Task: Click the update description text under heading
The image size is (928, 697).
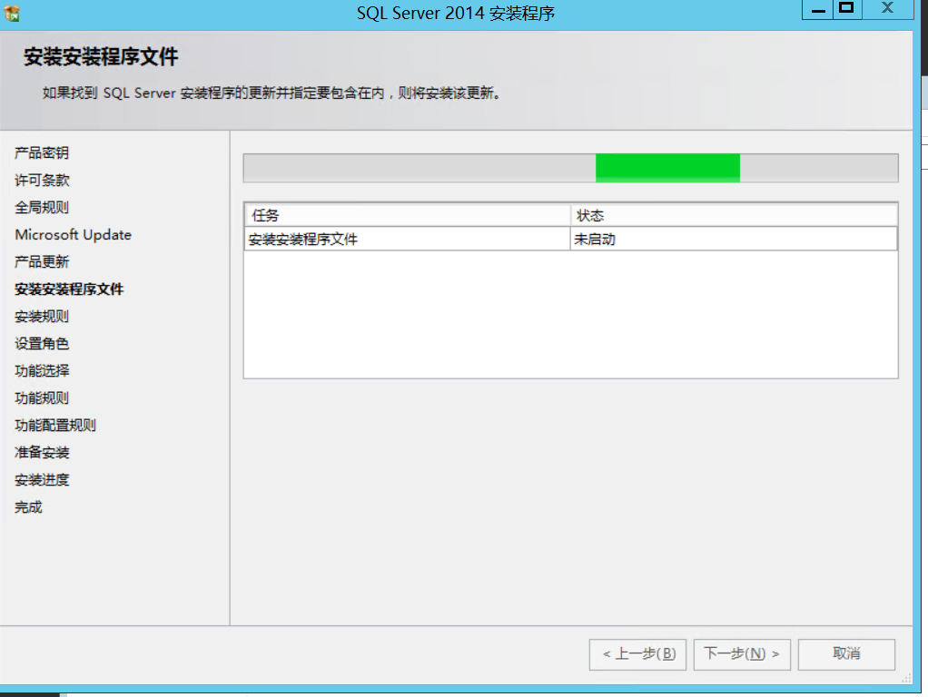Action: pyautogui.click(x=271, y=93)
